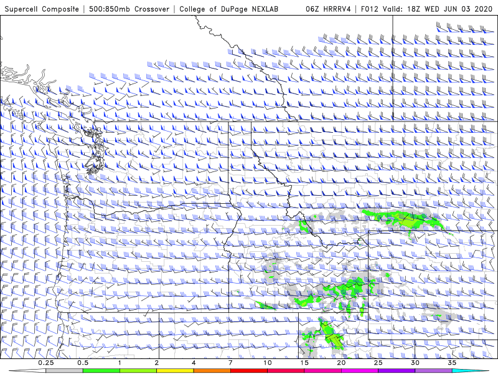Select the legend value "25"

(x=378, y=363)
